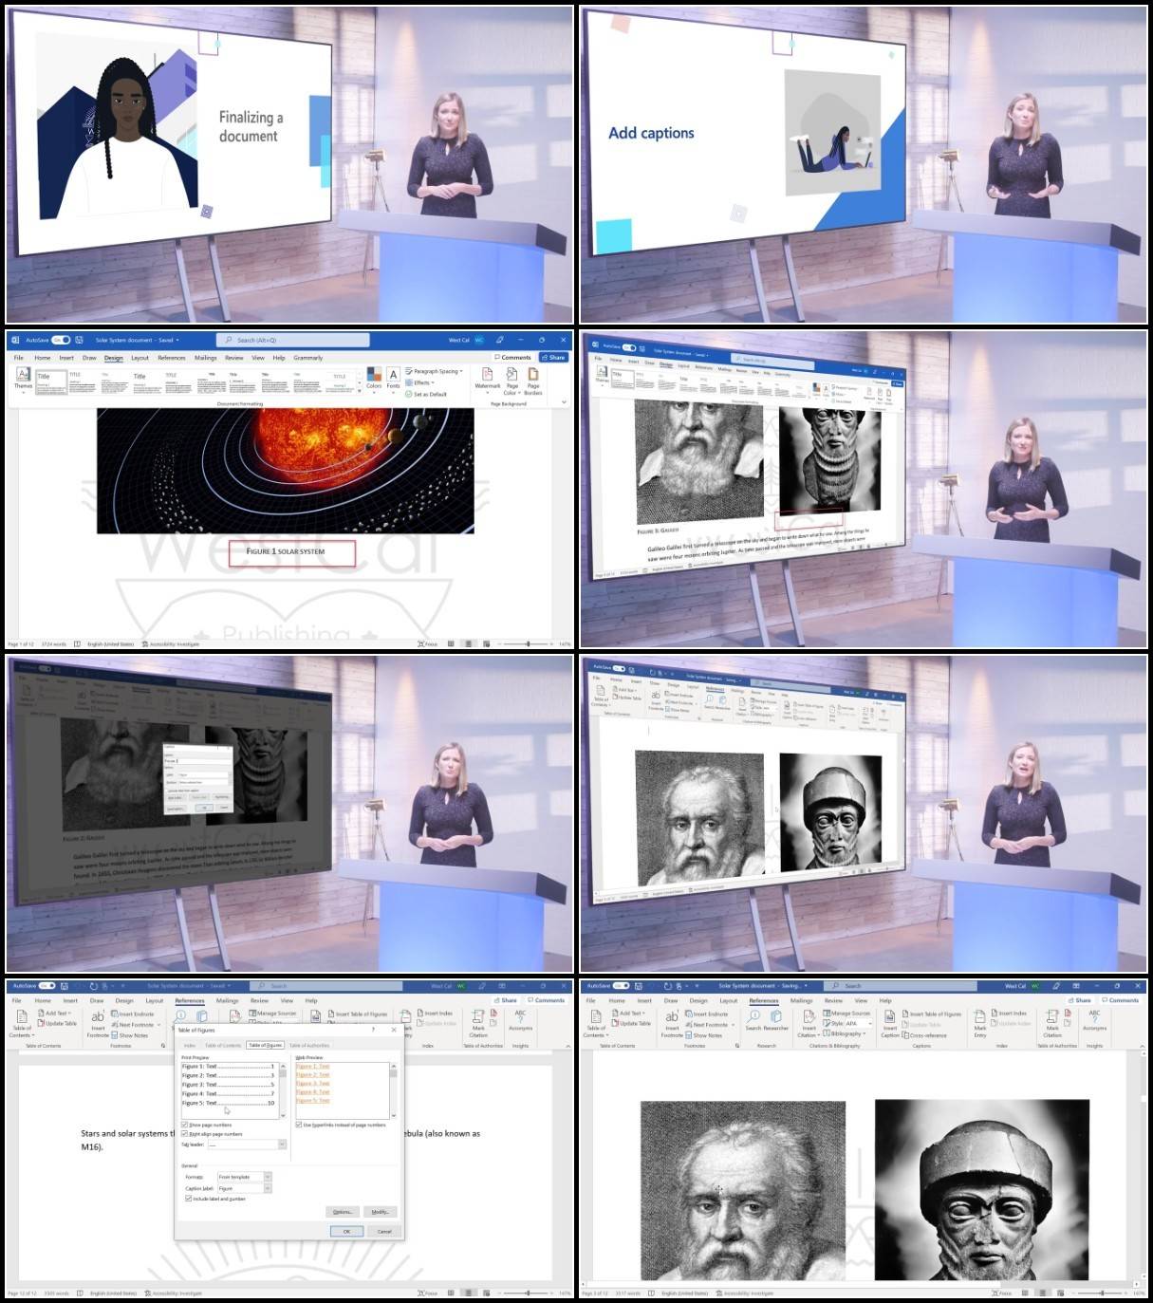Expand Effects dropdown in the Design-tab window
Image resolution: width=1153 pixels, height=1303 pixels.
point(421,382)
